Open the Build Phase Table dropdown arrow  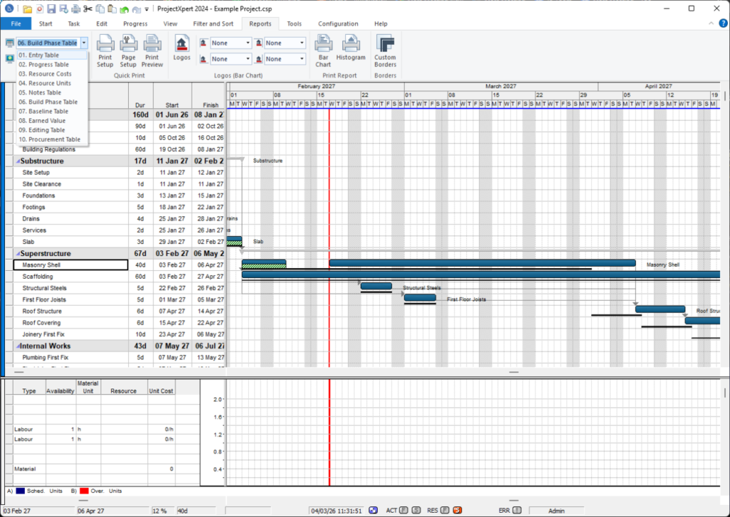pyautogui.click(x=84, y=43)
